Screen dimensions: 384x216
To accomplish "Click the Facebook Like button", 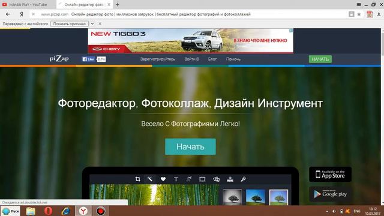I will click(88, 59).
